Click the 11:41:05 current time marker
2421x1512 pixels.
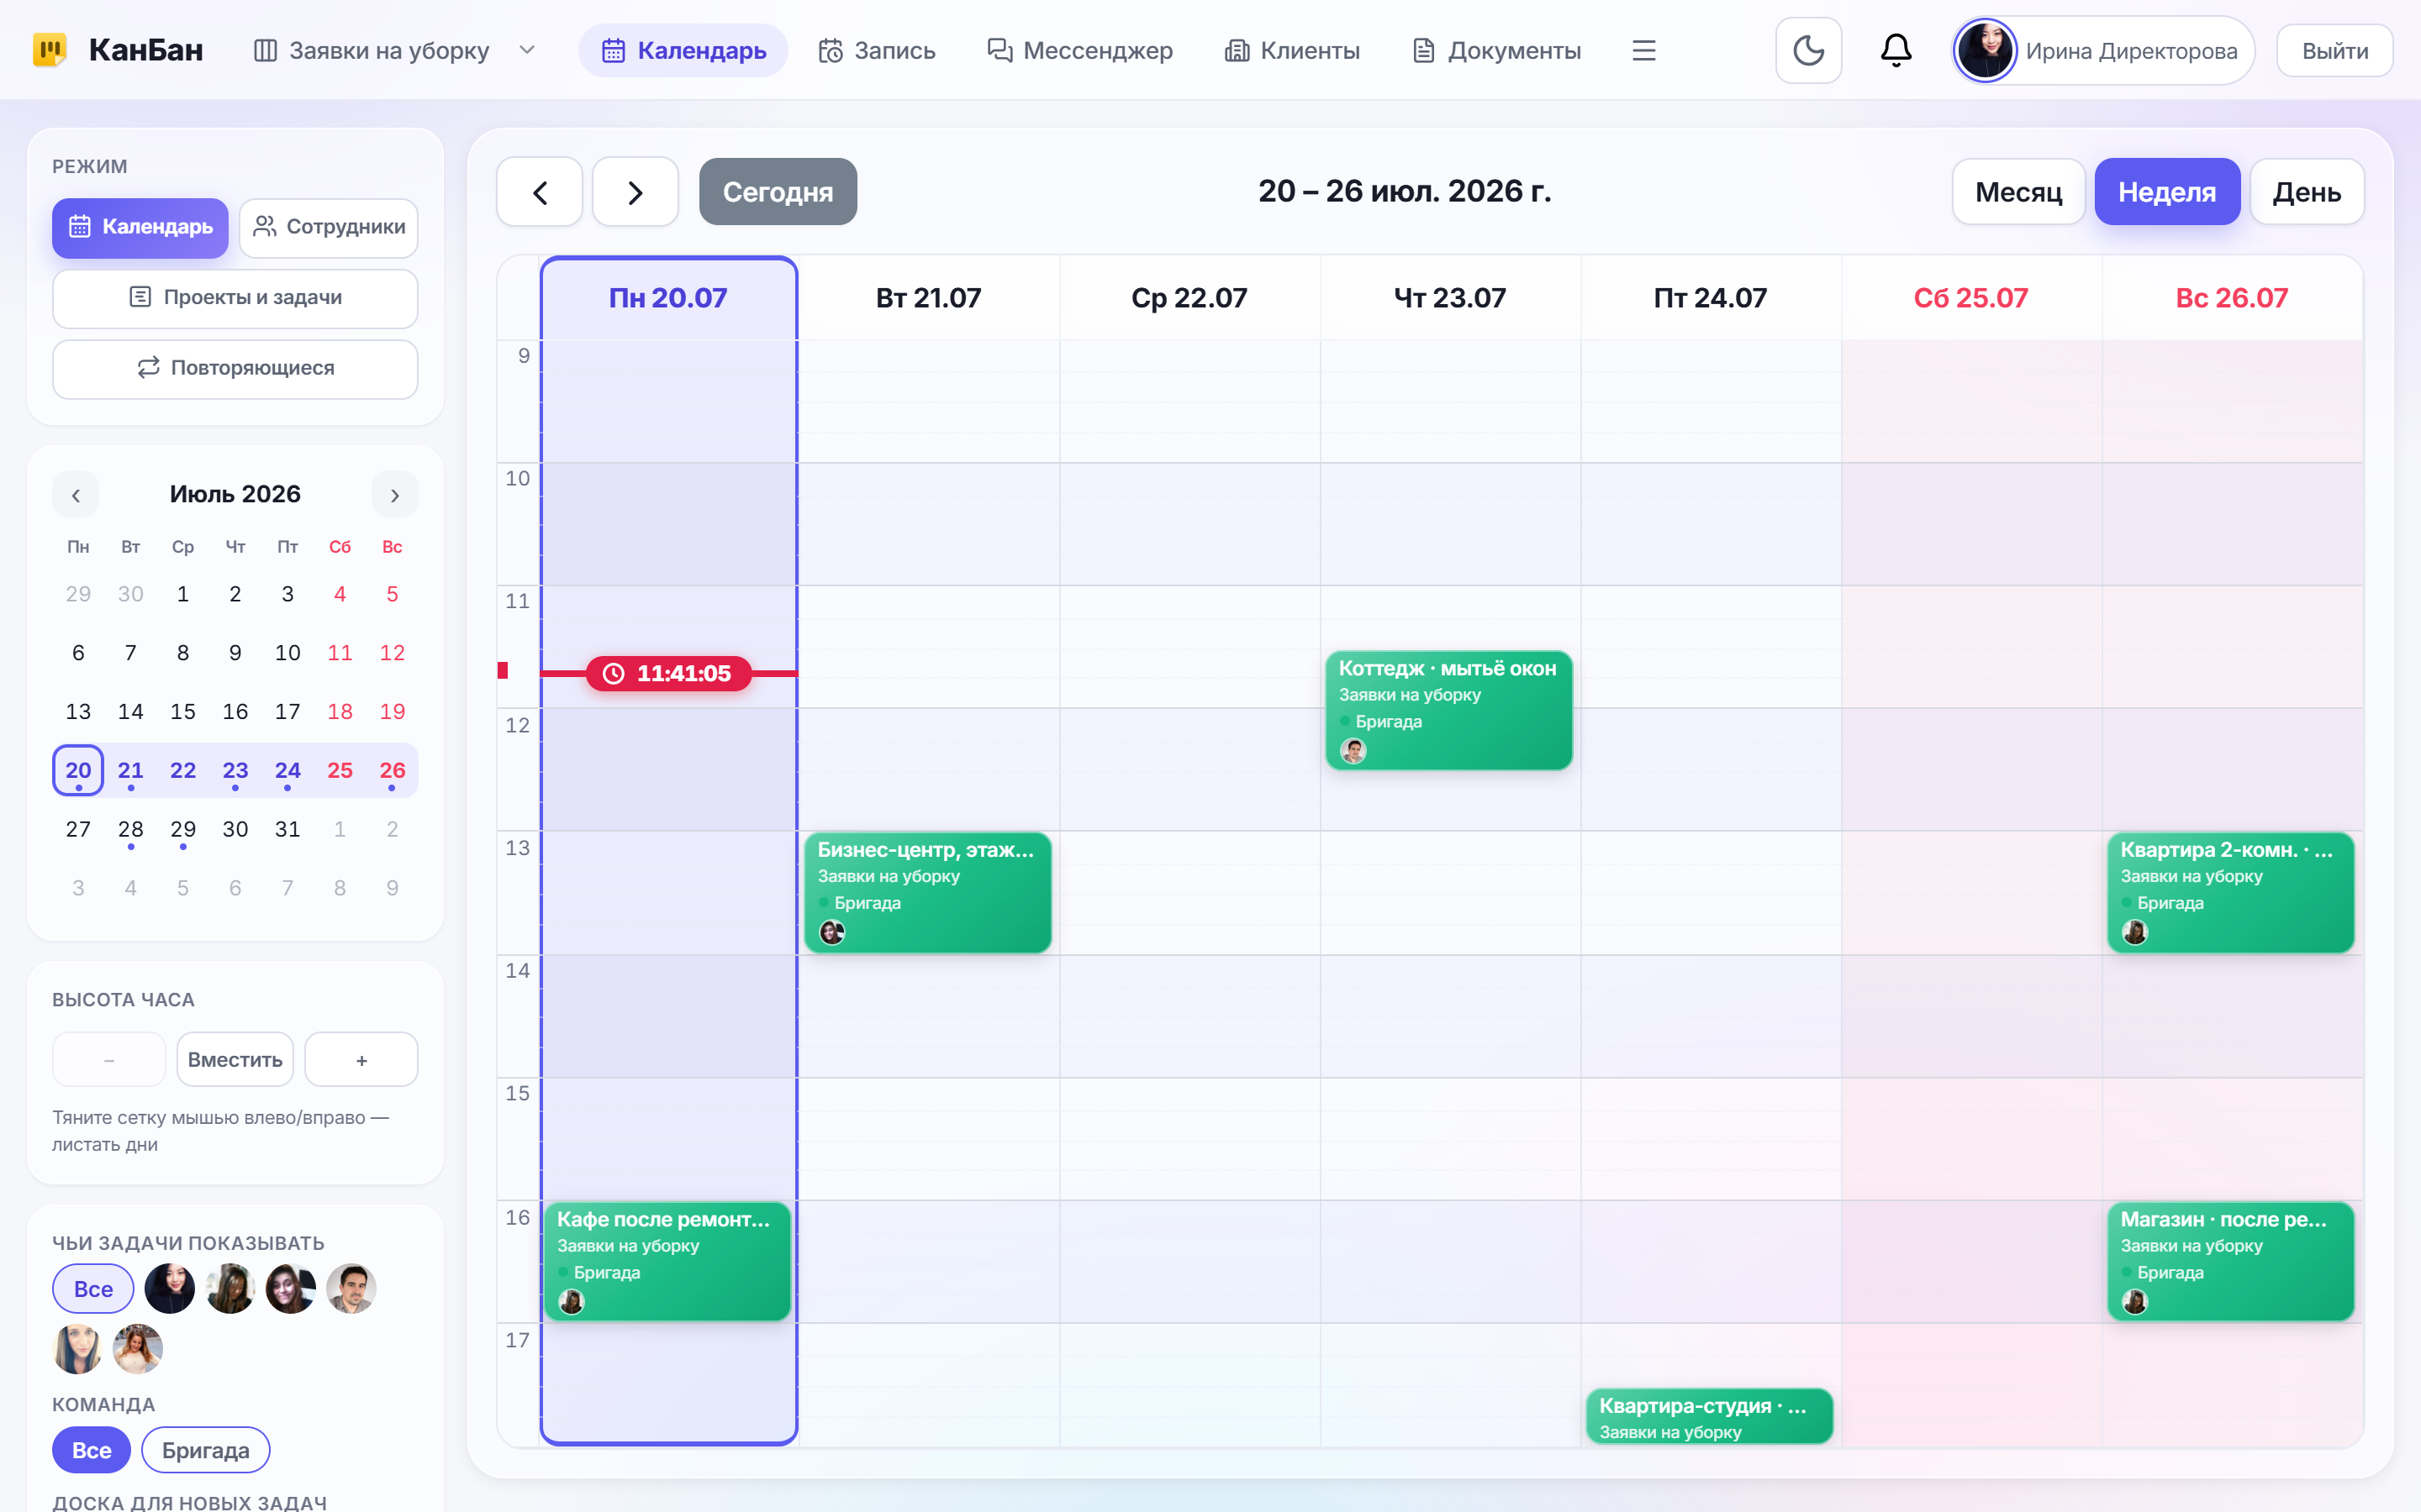tap(668, 673)
